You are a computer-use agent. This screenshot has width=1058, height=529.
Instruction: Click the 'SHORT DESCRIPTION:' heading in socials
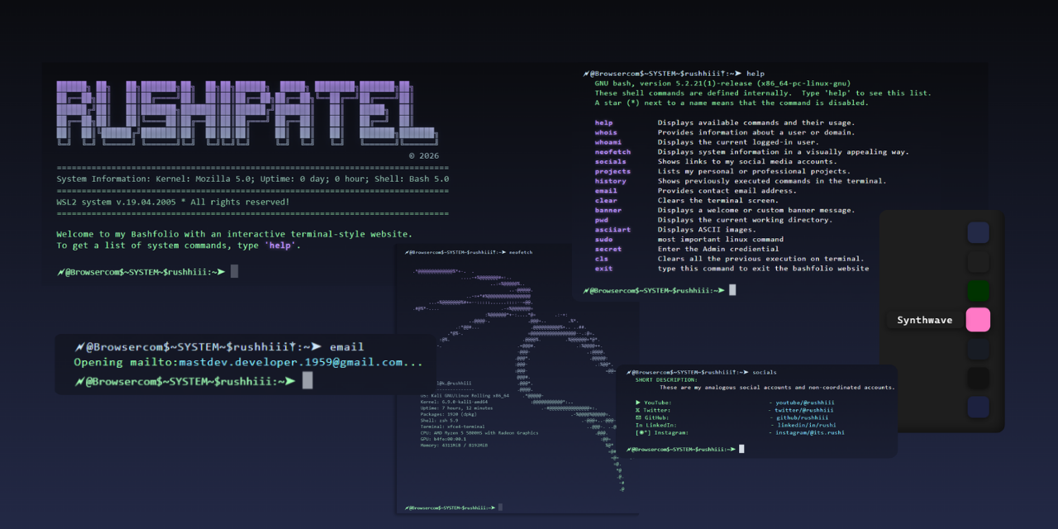666,379
